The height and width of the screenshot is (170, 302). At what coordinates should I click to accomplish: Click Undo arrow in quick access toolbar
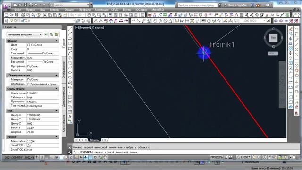(36, 5)
